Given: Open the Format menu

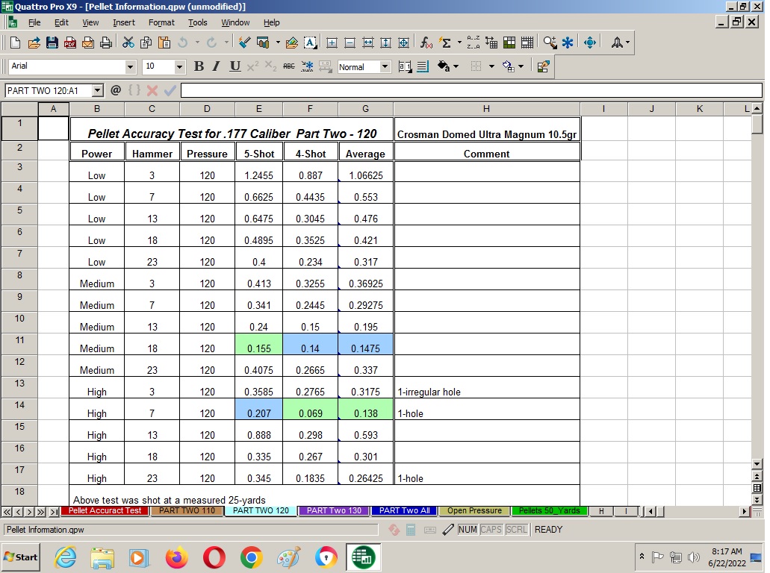Looking at the screenshot, I should [161, 22].
